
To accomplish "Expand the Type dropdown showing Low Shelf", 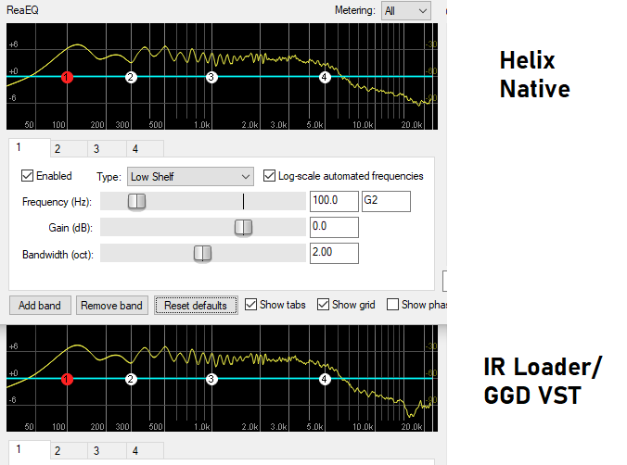I will (x=189, y=176).
